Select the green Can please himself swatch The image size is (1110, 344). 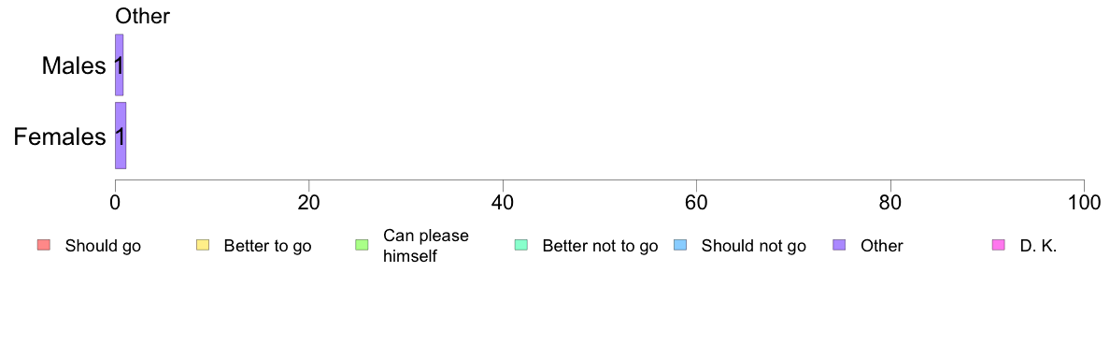(x=361, y=246)
